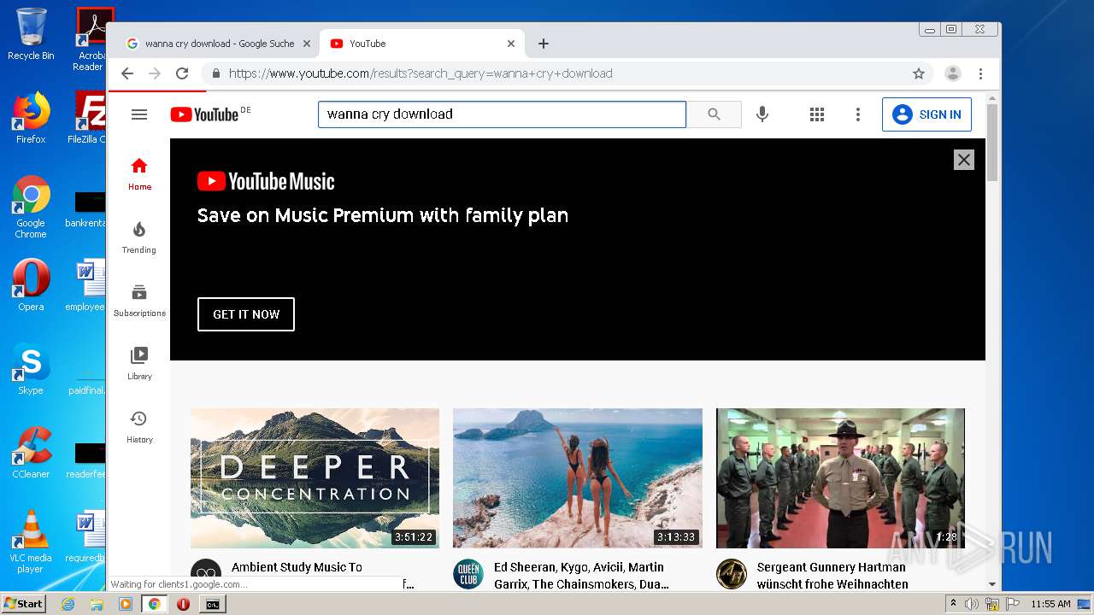Click scrollbar down arrow
This screenshot has width=1094, height=615.
pos(992,584)
